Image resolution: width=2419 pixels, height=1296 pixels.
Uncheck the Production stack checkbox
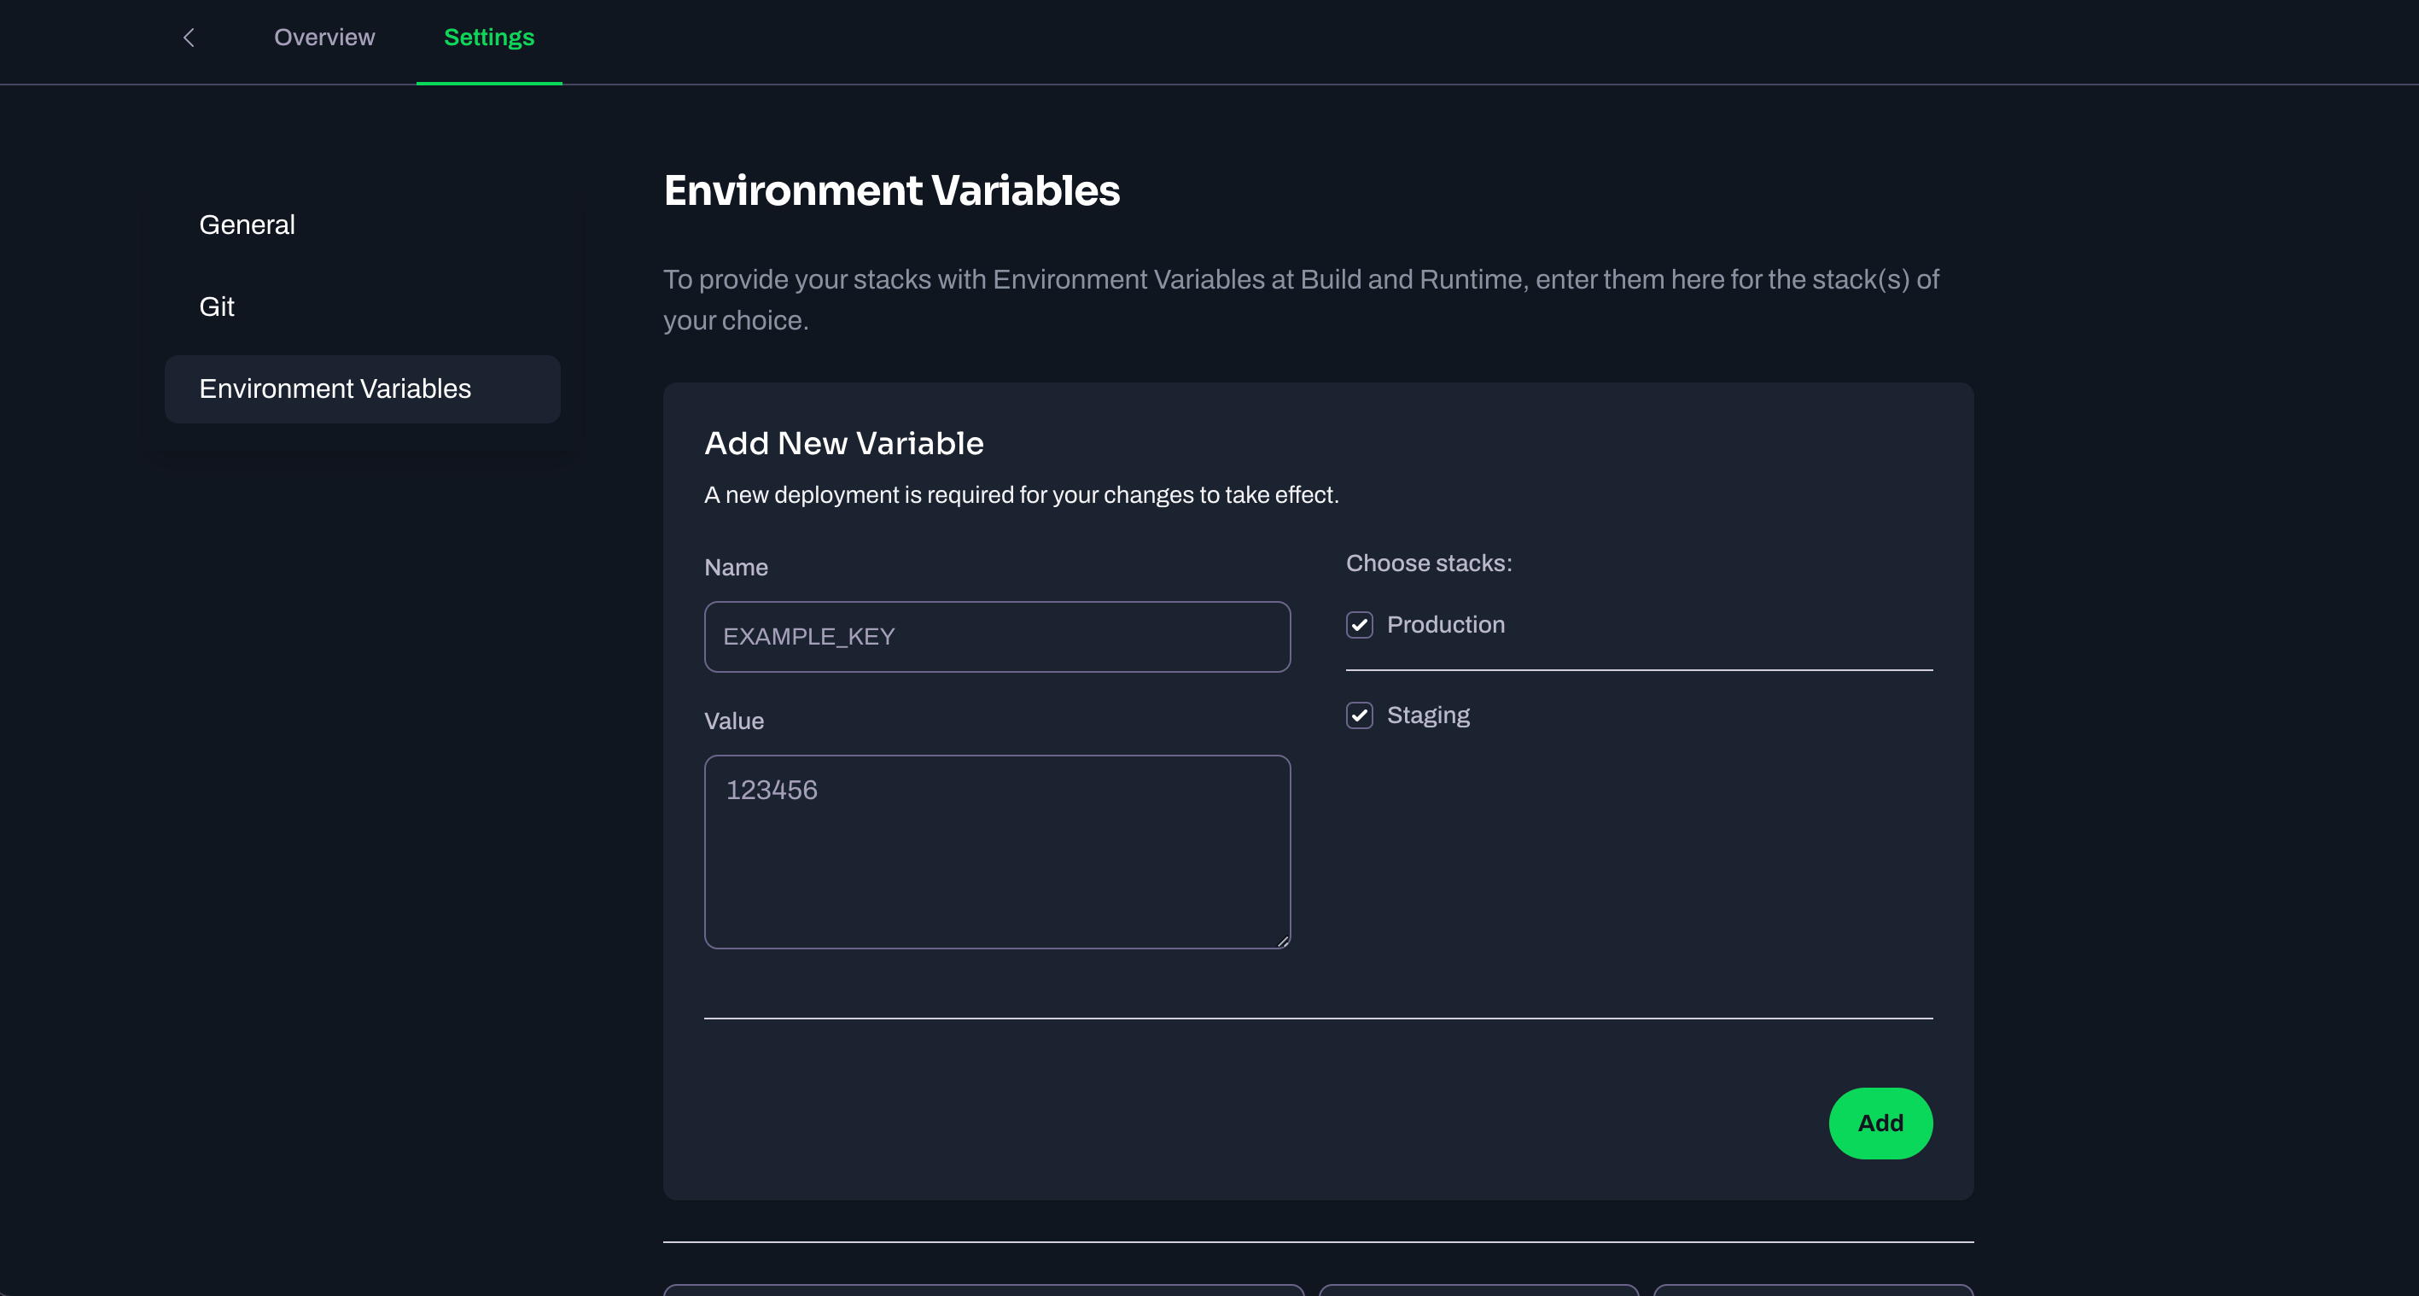click(x=1359, y=625)
